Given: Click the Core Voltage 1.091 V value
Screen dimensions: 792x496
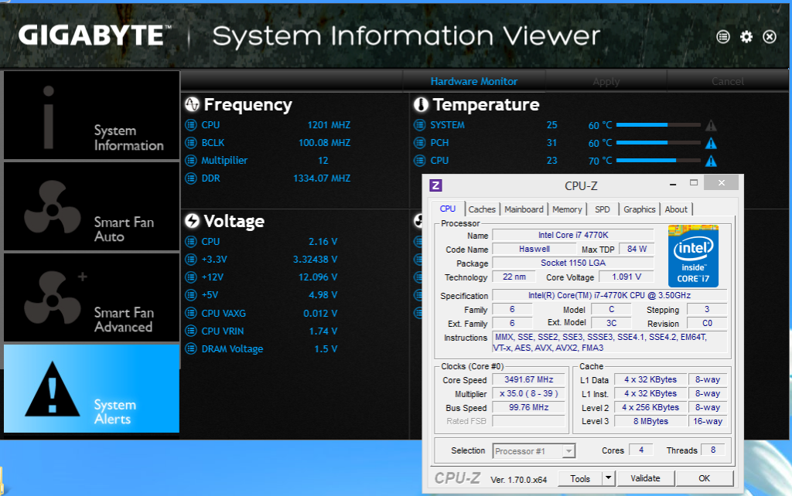Looking at the screenshot, I should [626, 277].
